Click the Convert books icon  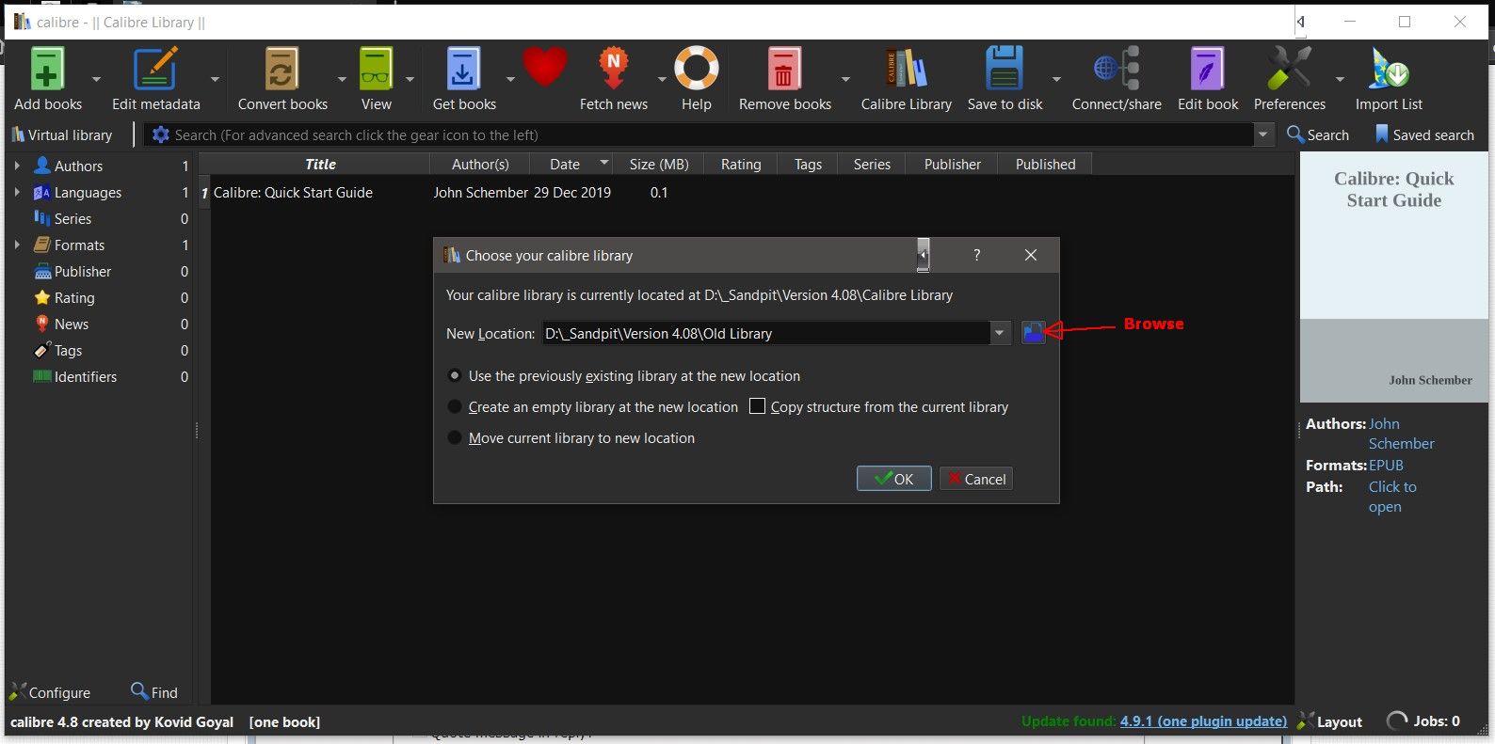[x=281, y=69]
